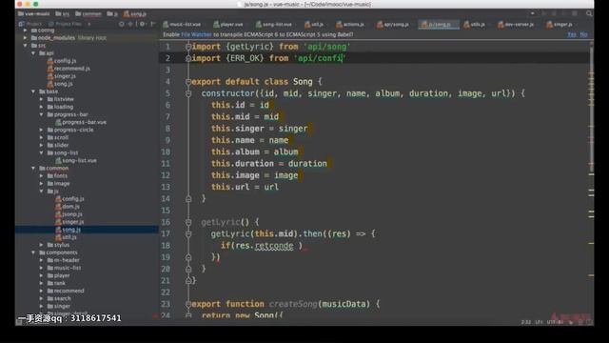Fold the import block at line 1
The image size is (609, 343).
188,47
